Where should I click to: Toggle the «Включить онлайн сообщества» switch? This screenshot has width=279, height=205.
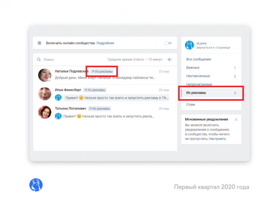[x=168, y=43]
